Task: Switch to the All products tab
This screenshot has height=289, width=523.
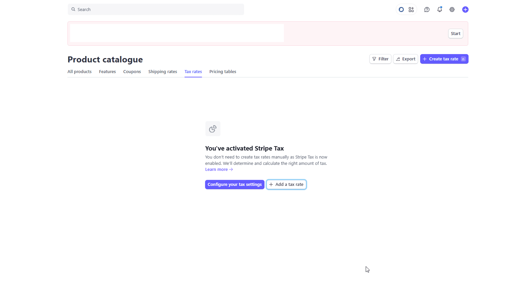Action: (x=79, y=71)
